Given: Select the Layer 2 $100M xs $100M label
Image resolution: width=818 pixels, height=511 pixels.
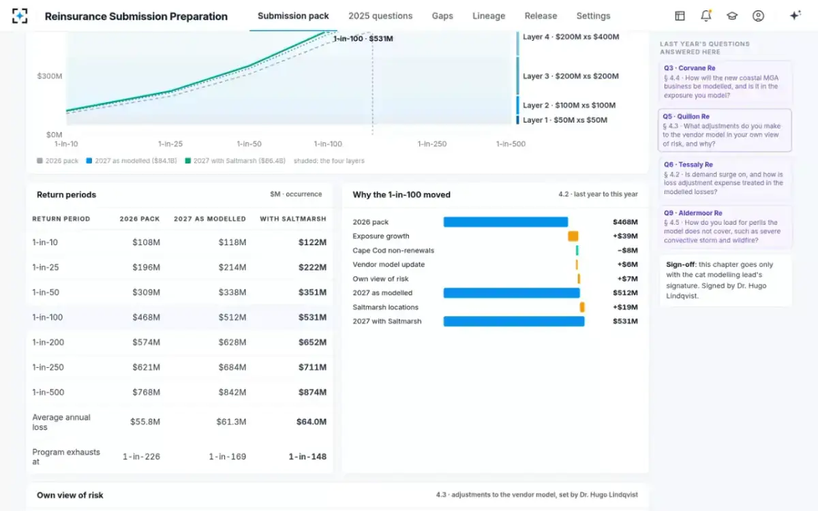Looking at the screenshot, I should (569, 106).
